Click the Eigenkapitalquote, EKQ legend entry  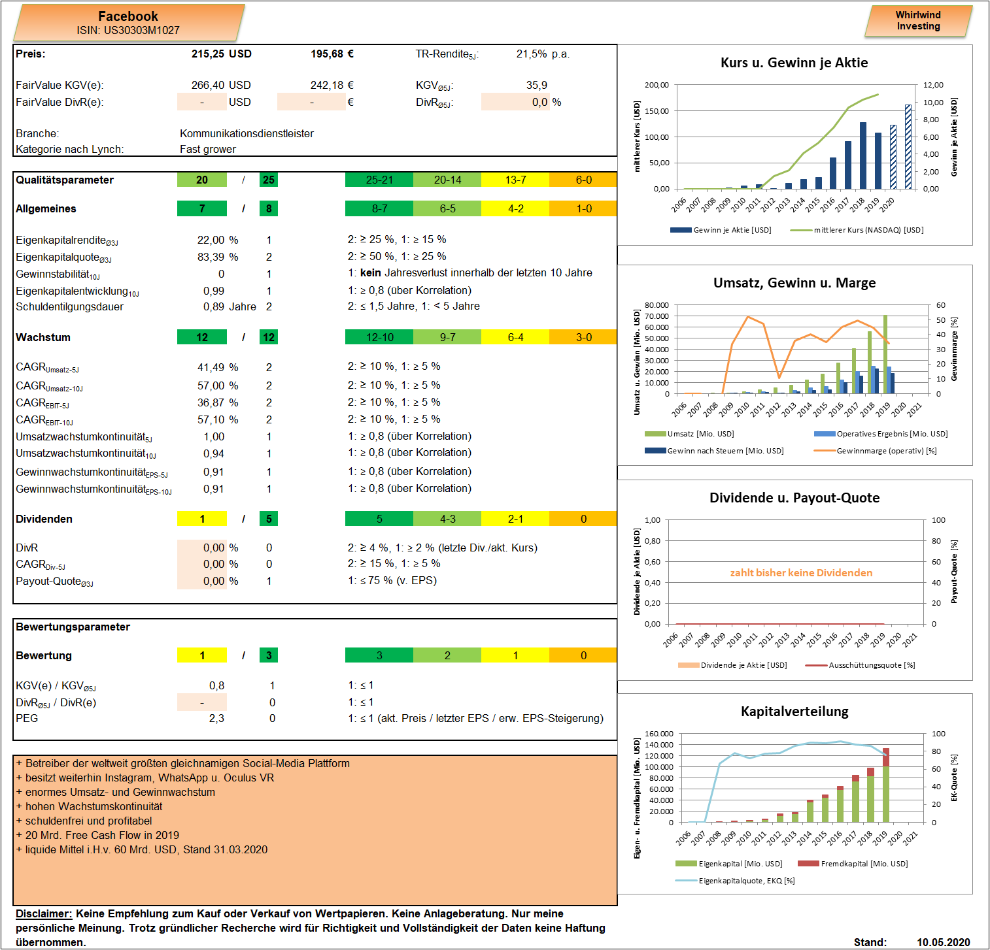[736, 881]
